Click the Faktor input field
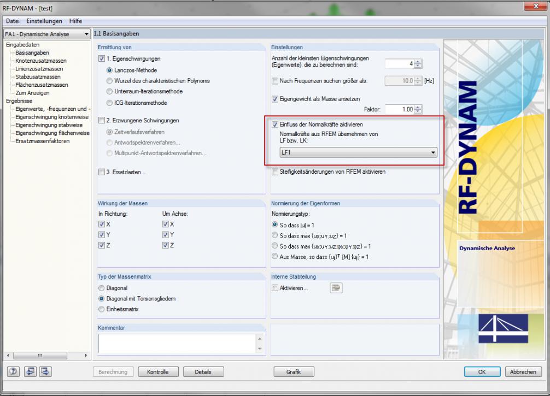 coord(400,109)
